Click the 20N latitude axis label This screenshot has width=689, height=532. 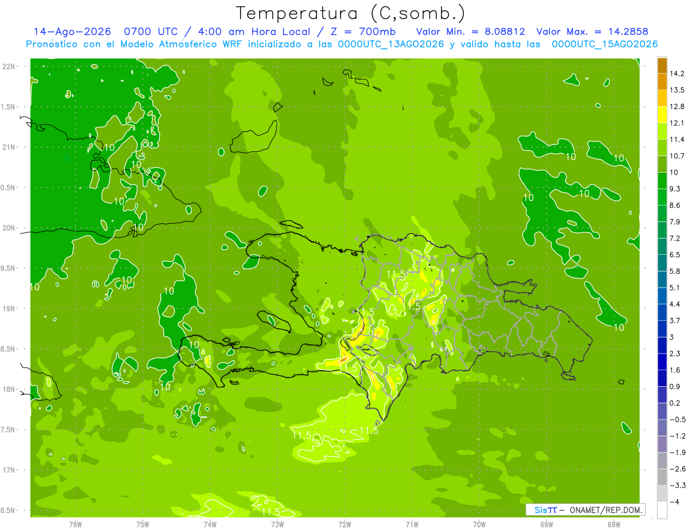coord(9,228)
